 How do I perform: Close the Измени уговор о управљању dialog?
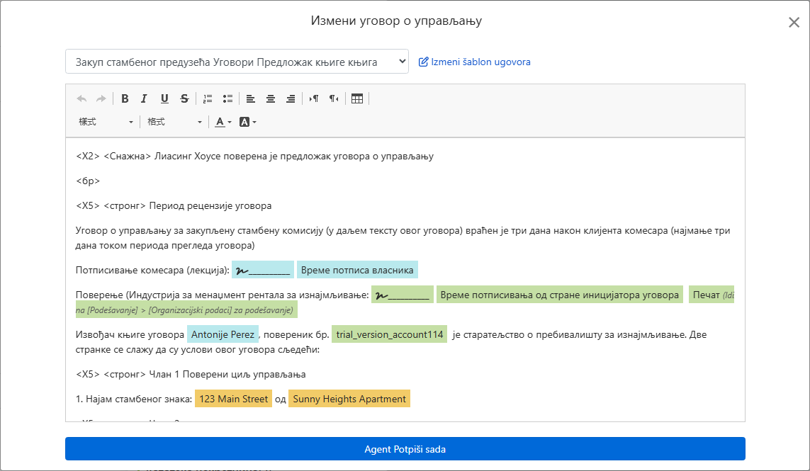tap(794, 22)
